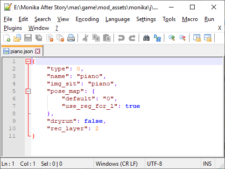The height and width of the screenshot is (169, 225).
Task: Minimize the Notepad++ window
Action: point(171,7)
